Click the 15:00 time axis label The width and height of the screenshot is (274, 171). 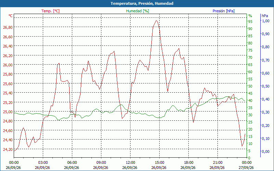[159, 163]
